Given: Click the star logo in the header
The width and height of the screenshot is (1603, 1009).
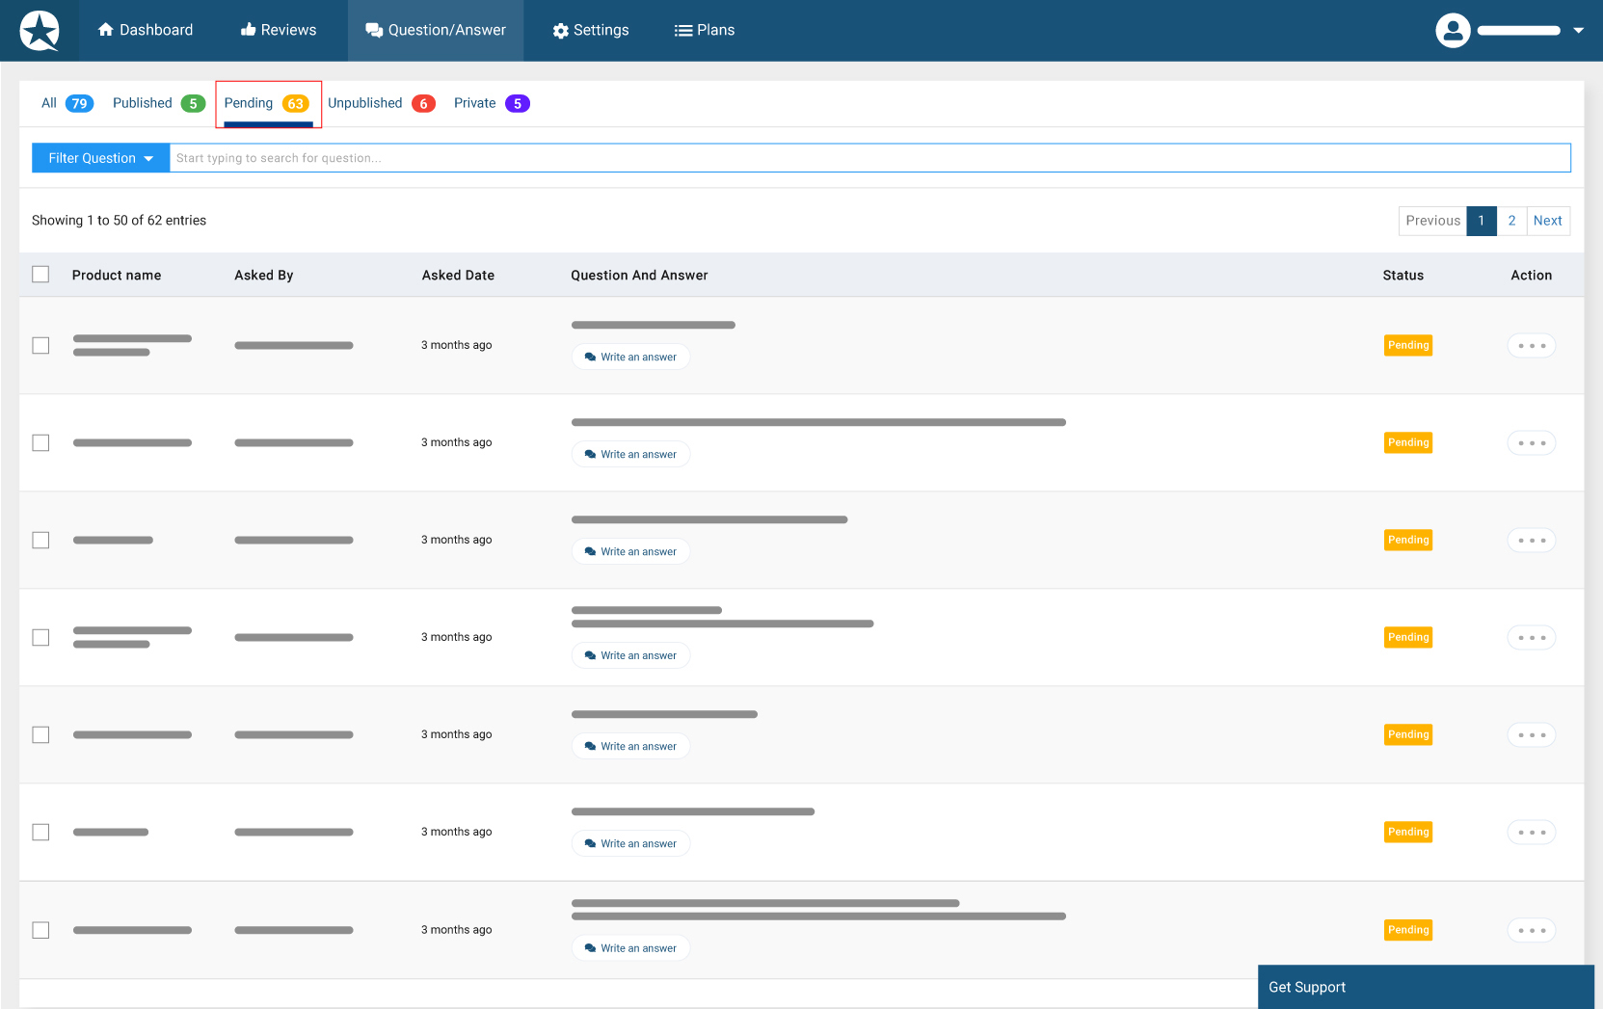Looking at the screenshot, I should point(40,31).
